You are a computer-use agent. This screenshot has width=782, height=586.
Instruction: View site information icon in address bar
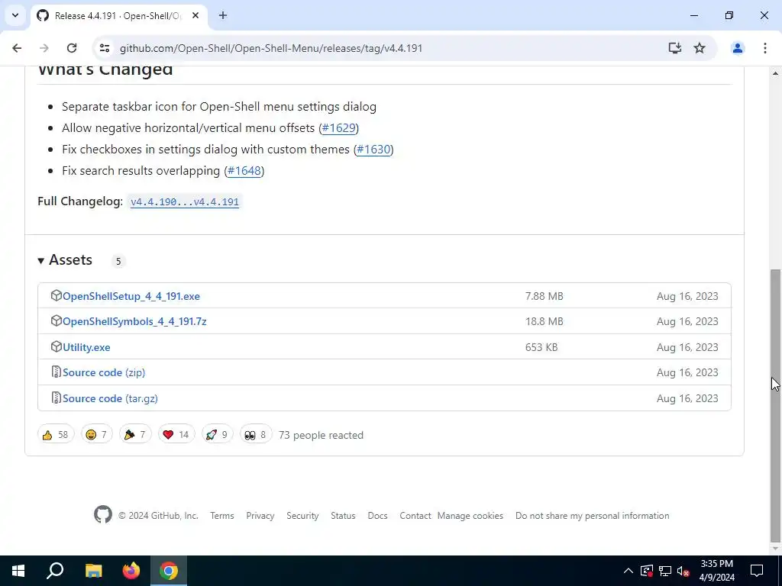pyautogui.click(x=105, y=48)
